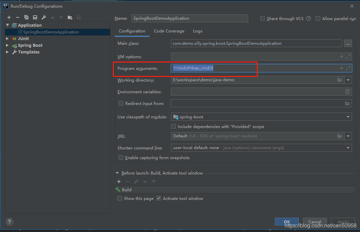Switch to the Configuration tab

coord(132,31)
